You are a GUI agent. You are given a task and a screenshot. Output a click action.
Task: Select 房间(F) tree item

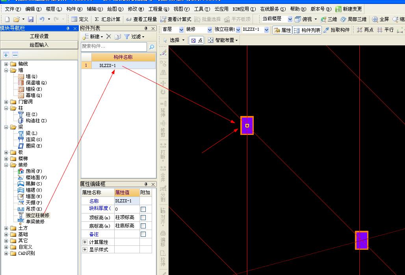[x=34, y=171]
